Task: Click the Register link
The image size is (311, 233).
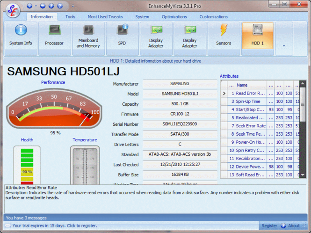Action: click(269, 226)
